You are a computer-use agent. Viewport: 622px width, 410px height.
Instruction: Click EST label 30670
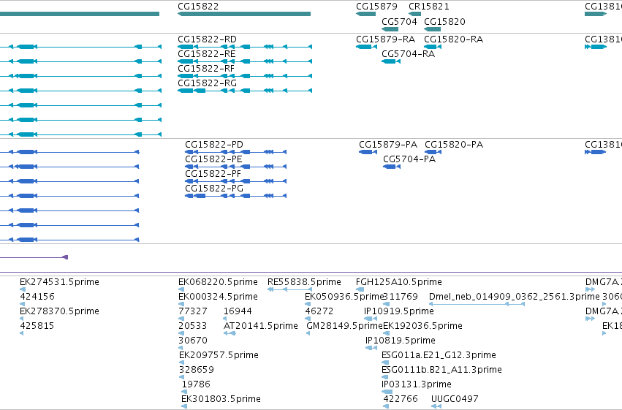(193, 341)
